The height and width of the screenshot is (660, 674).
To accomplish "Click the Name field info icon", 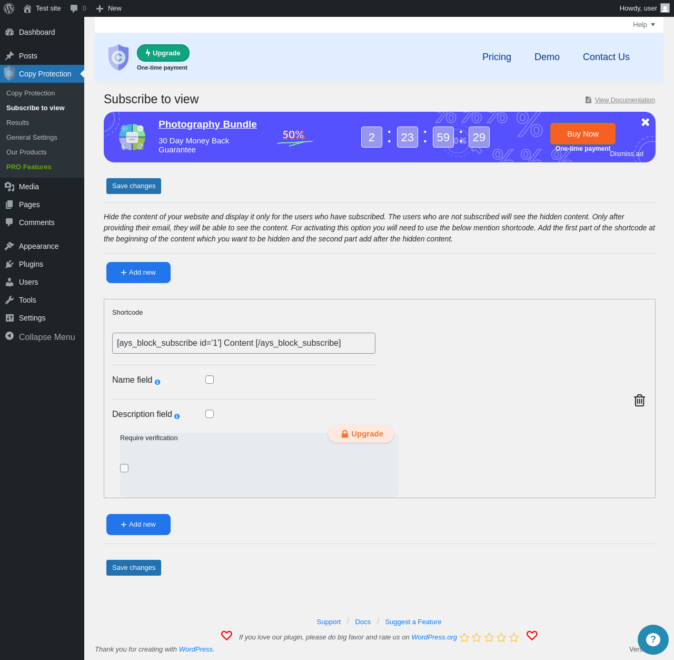I will point(157,382).
